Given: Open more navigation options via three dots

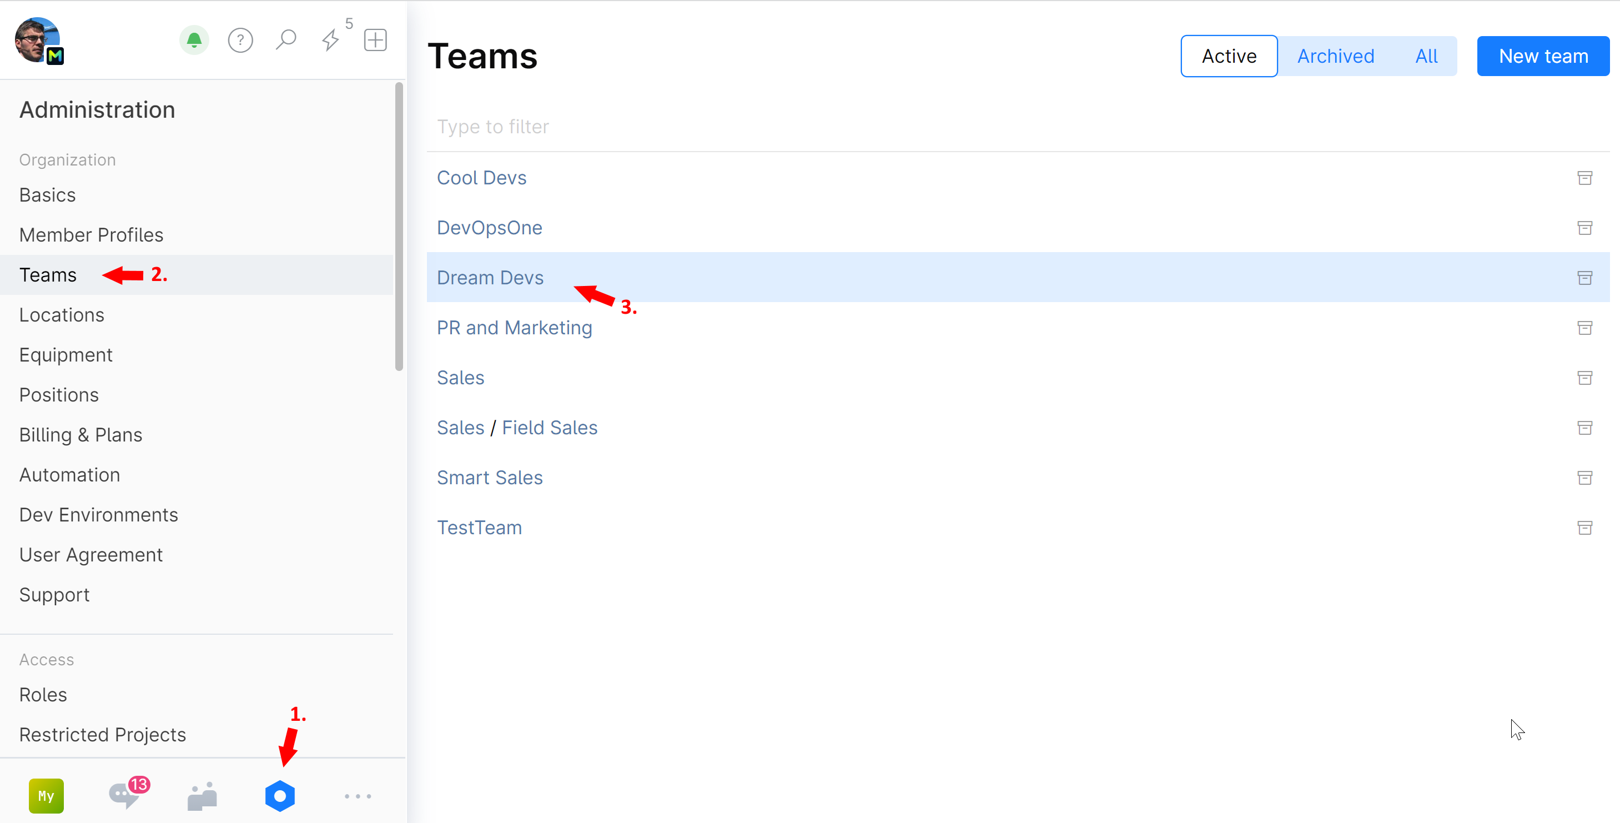Looking at the screenshot, I should tap(358, 796).
